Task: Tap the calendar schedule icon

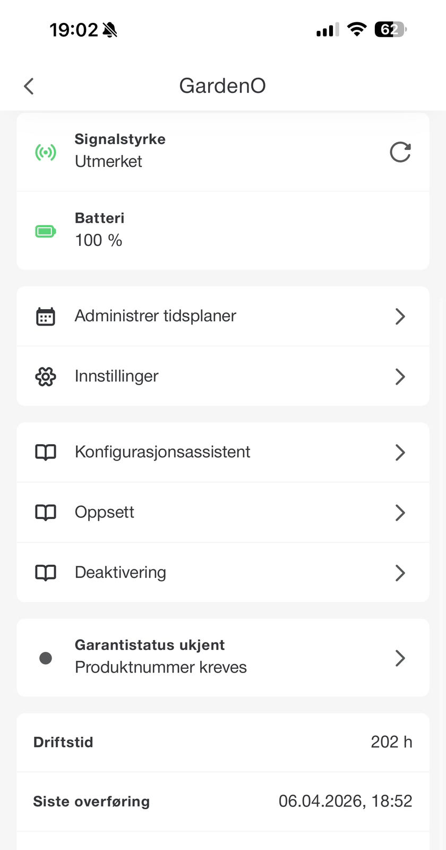Action: pos(46,316)
